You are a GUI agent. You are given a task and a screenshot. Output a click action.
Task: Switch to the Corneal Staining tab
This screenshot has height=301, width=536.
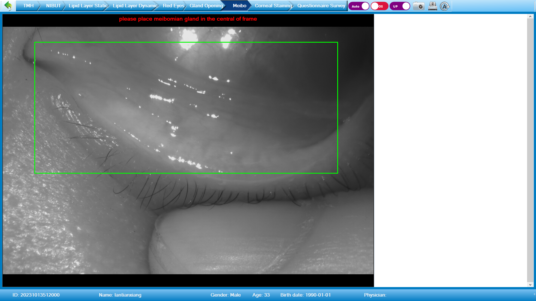coord(273,6)
